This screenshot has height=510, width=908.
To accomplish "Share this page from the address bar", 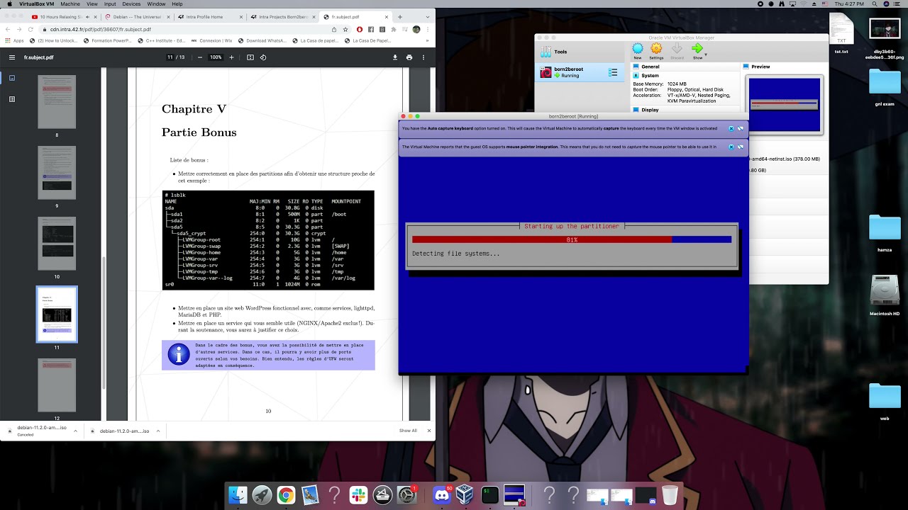I will [334, 30].
